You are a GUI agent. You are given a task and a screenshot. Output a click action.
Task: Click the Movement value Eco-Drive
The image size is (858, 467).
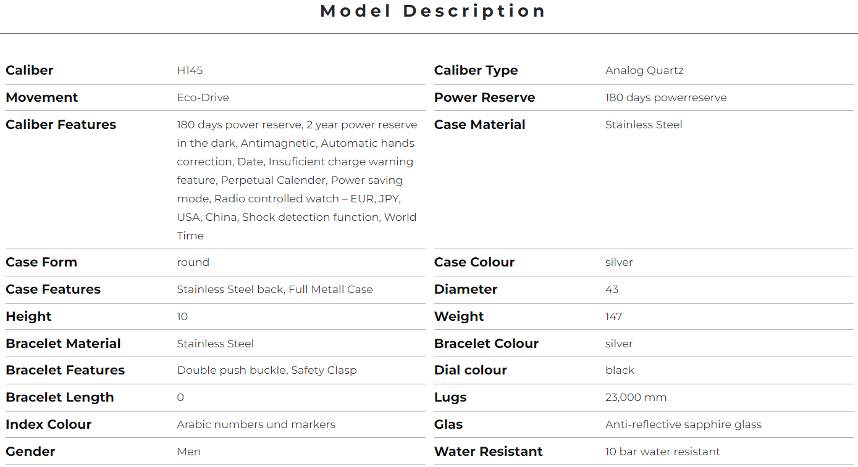(x=203, y=97)
